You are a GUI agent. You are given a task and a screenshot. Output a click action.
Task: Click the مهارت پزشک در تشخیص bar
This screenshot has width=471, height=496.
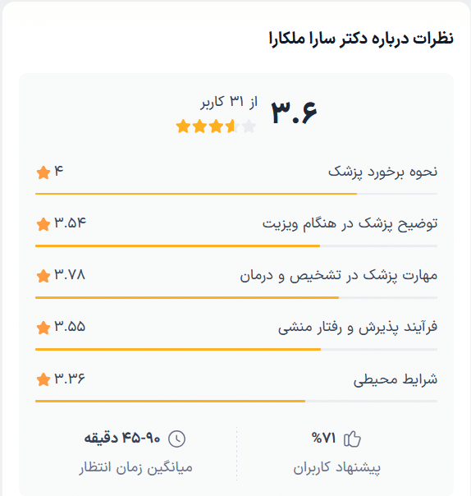[236, 297]
